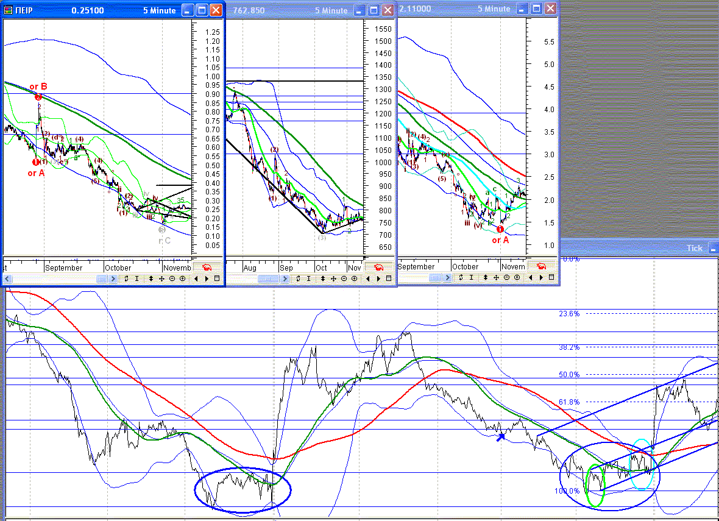The width and height of the screenshot is (719, 521).
Task: Click the 'September' axis label in the ΠΕΙΡ chart
Action: 64,268
